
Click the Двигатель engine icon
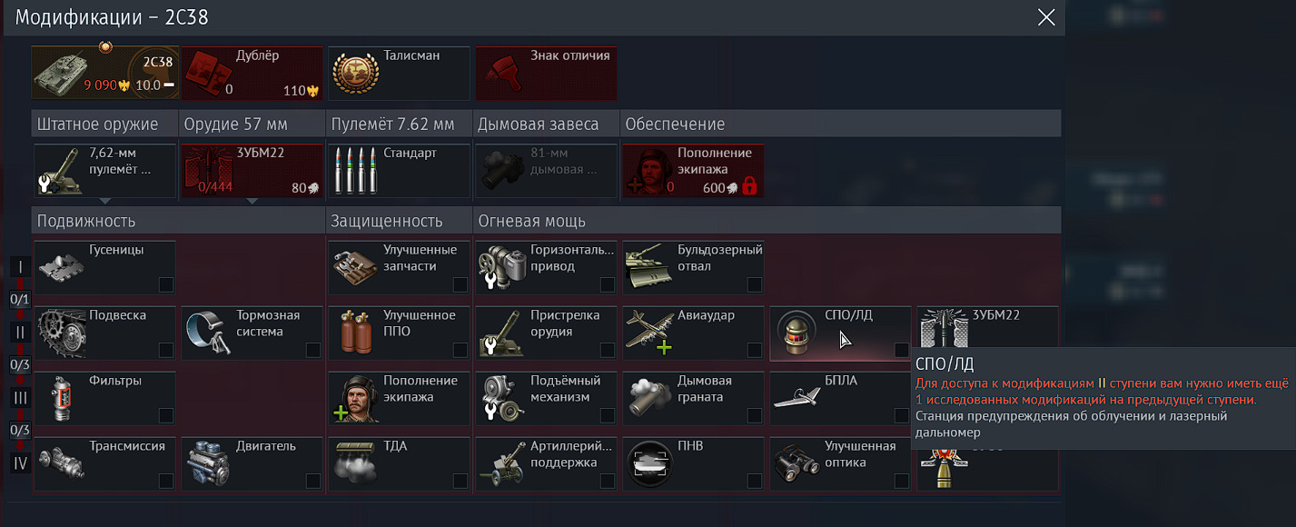tap(208, 462)
